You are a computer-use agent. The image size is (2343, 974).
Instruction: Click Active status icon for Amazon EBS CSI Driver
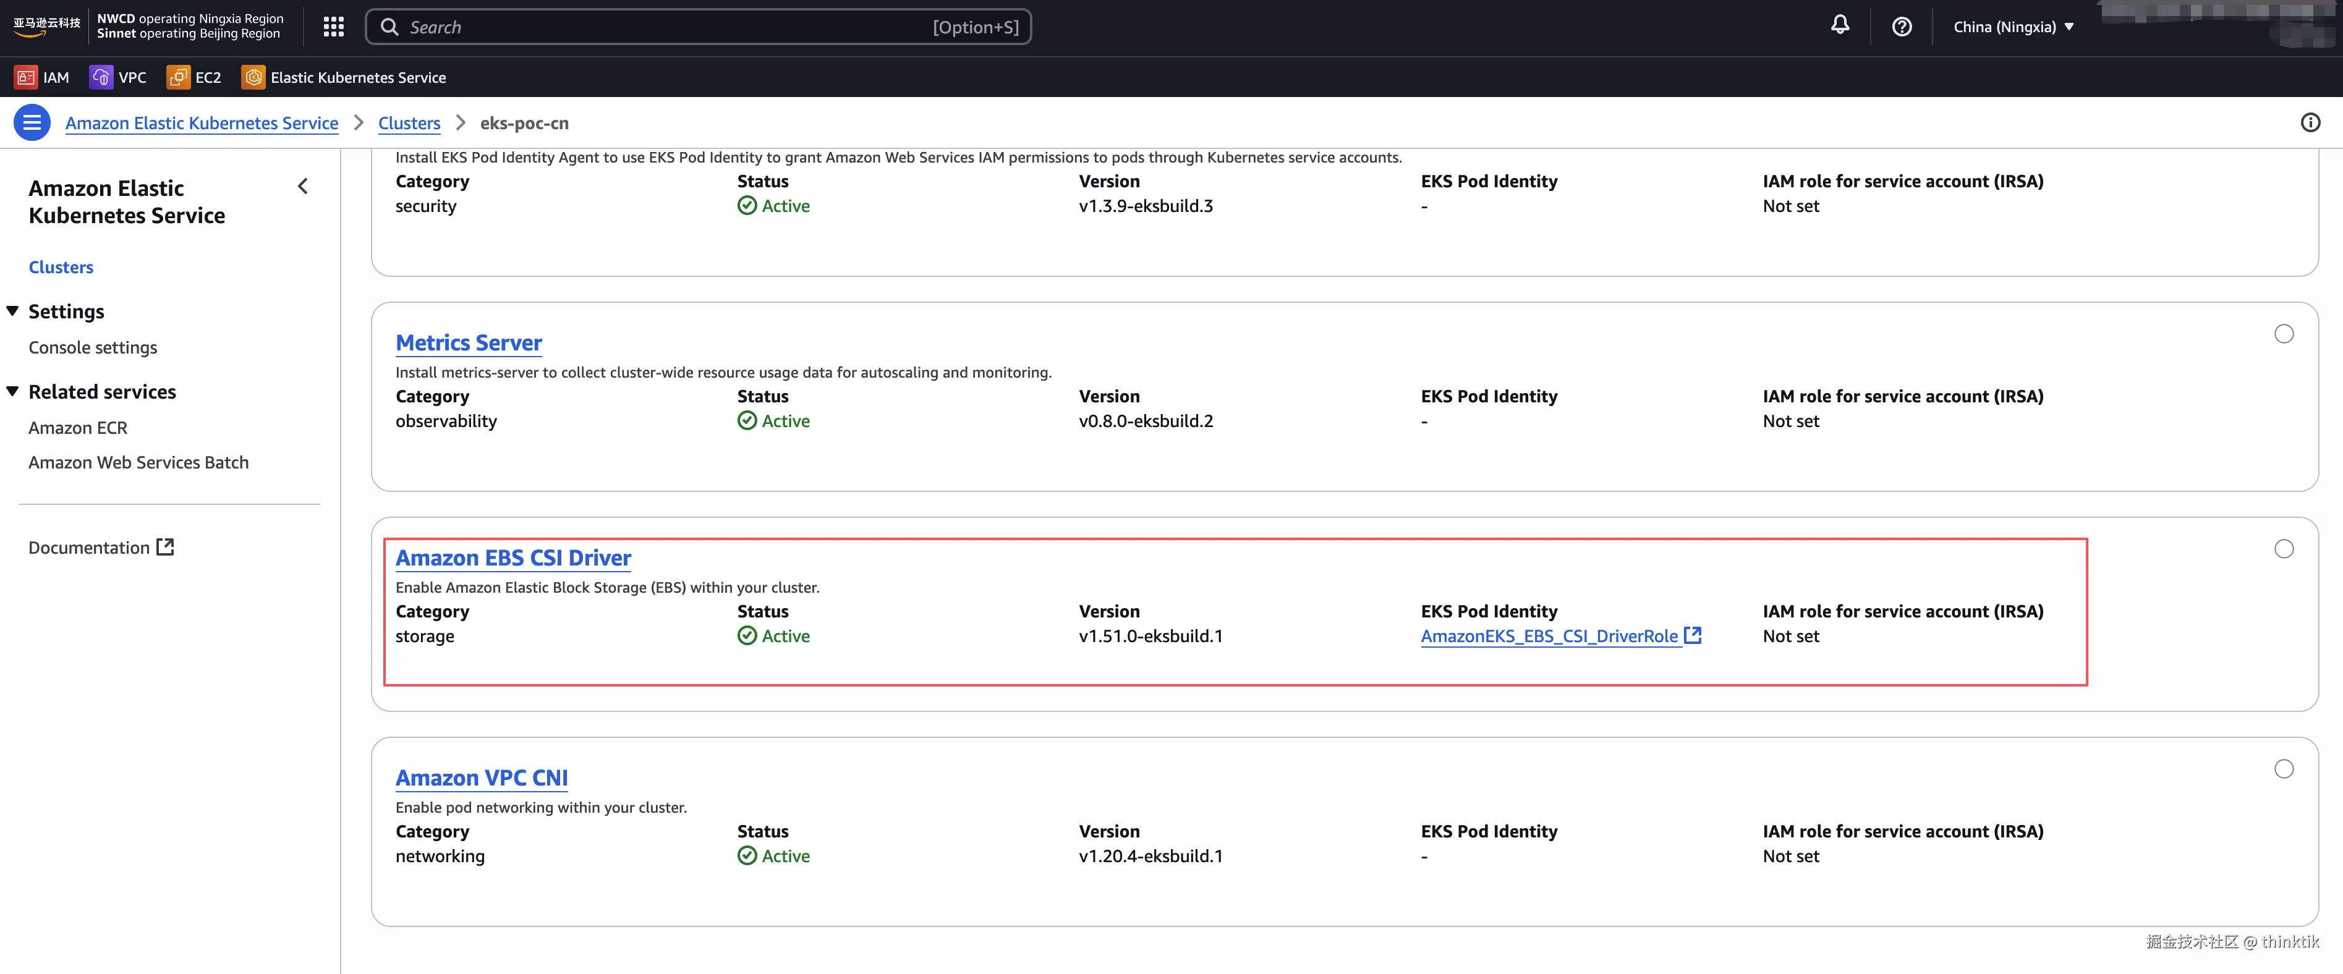[x=747, y=636]
